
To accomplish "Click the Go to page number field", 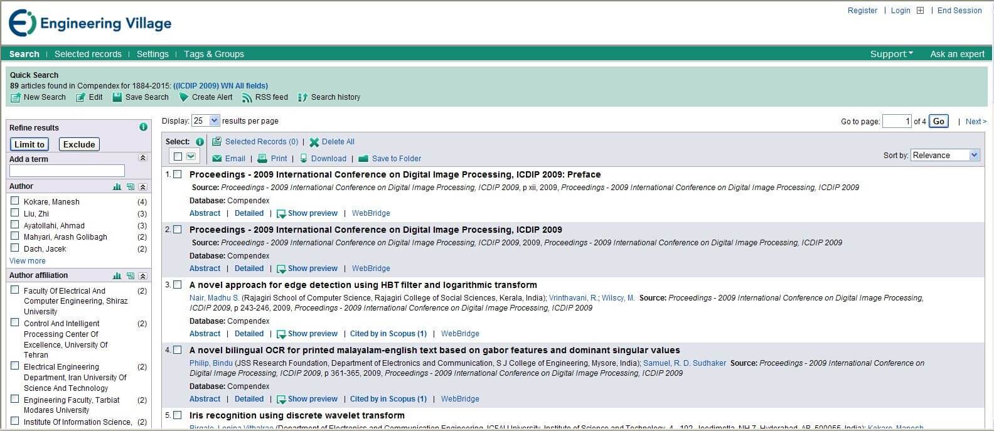I will 897,121.
